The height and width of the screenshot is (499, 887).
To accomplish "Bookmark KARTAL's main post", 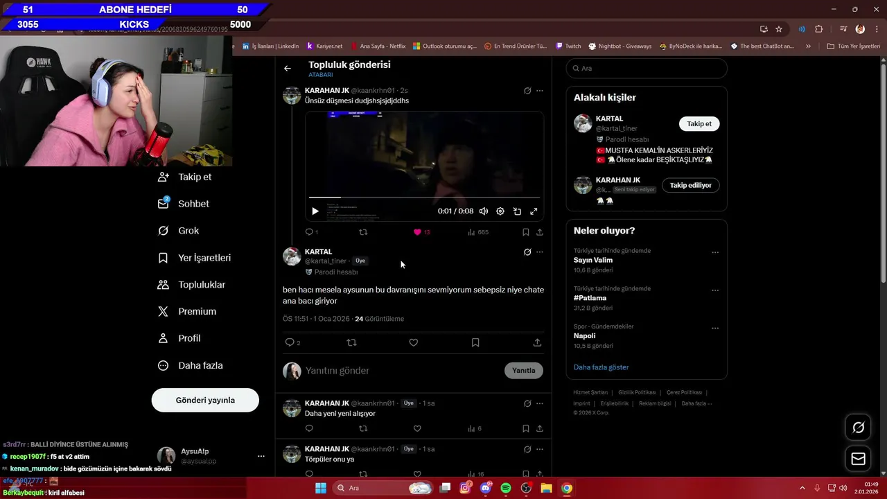I will click(475, 342).
